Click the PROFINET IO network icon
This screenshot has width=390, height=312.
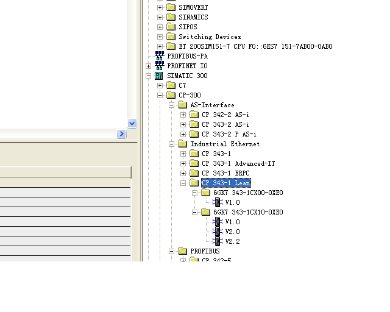pos(160,66)
